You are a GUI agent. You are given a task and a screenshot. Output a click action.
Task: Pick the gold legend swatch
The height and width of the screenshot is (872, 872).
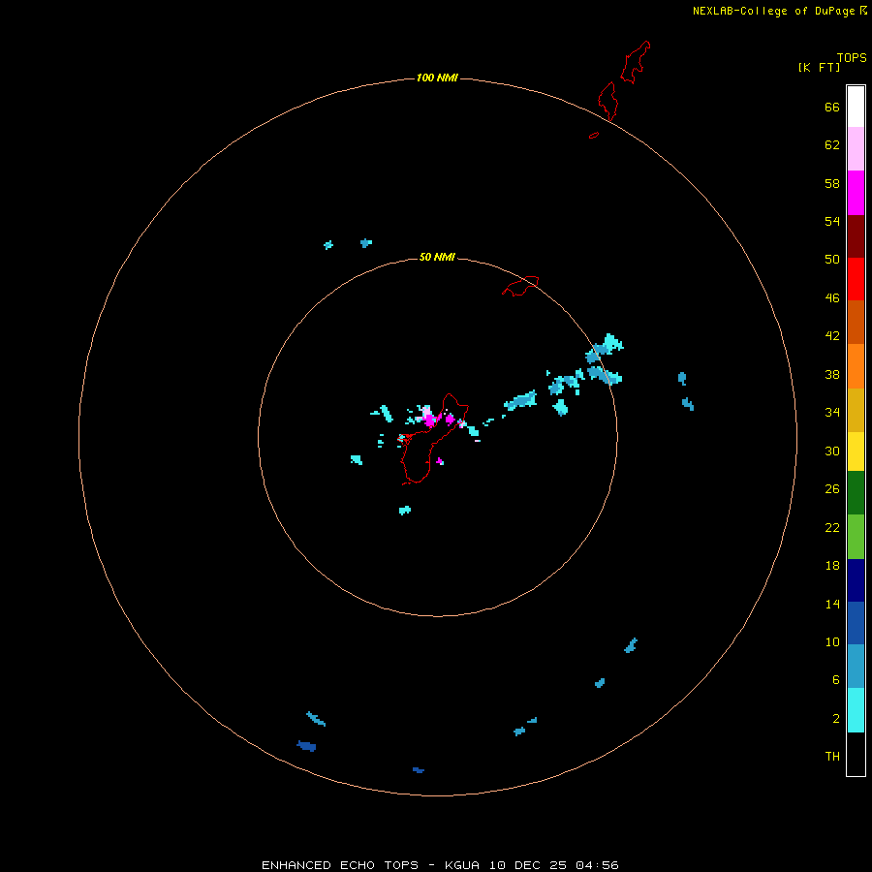point(856,410)
